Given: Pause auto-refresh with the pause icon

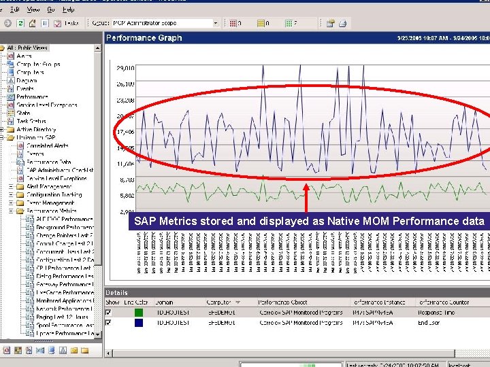Looking at the screenshot, I should click(45, 23).
